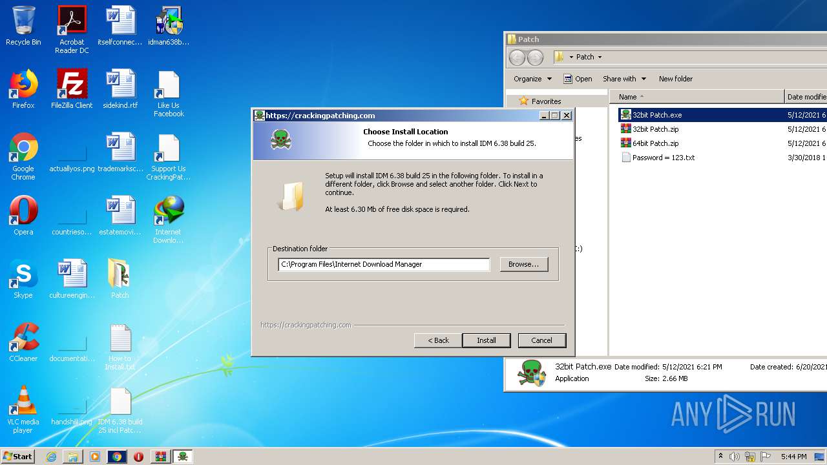Open the Organize menu in Explorer

click(x=533, y=79)
